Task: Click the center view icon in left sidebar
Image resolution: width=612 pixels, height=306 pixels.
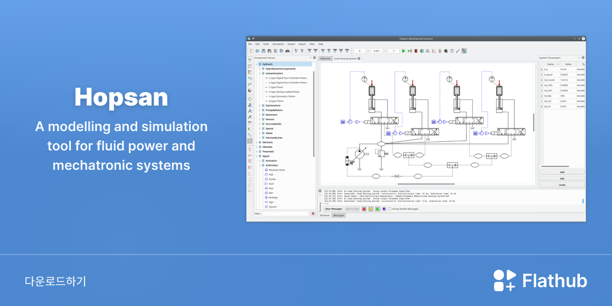Action: coord(250,98)
